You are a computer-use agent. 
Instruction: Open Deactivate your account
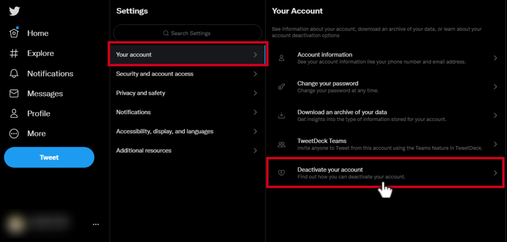click(385, 173)
